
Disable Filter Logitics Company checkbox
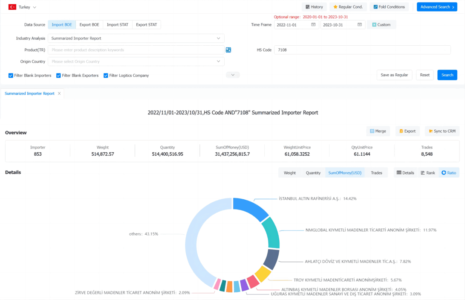(x=106, y=76)
